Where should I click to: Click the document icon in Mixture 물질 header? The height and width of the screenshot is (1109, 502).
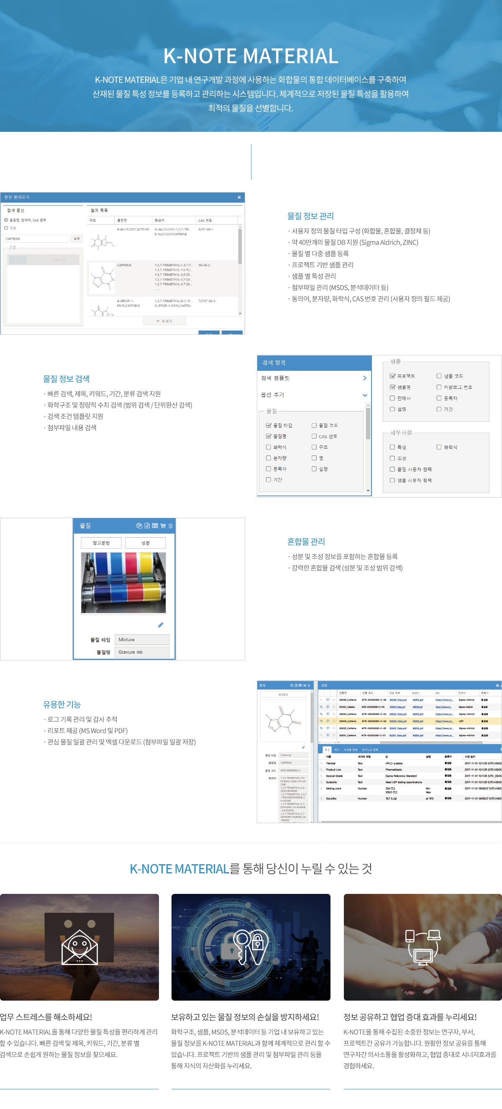[147, 526]
